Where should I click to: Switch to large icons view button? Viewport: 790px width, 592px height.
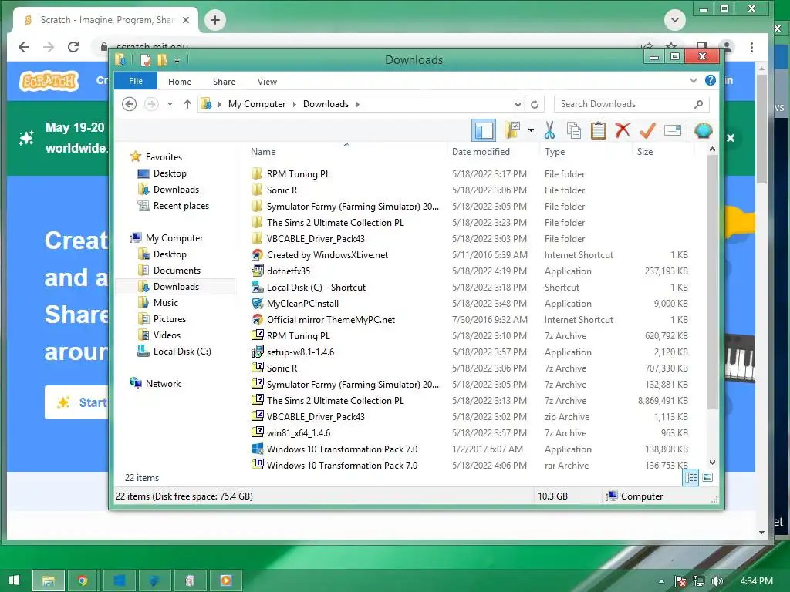tap(708, 477)
